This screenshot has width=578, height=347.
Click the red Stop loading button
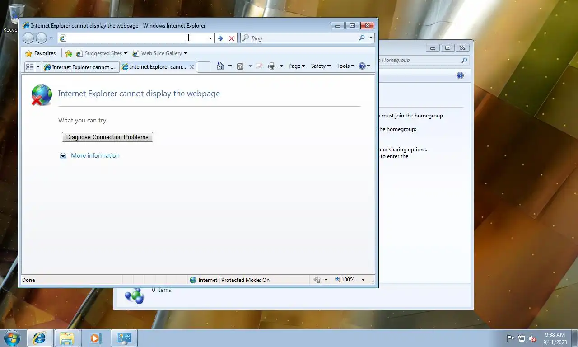[232, 38]
